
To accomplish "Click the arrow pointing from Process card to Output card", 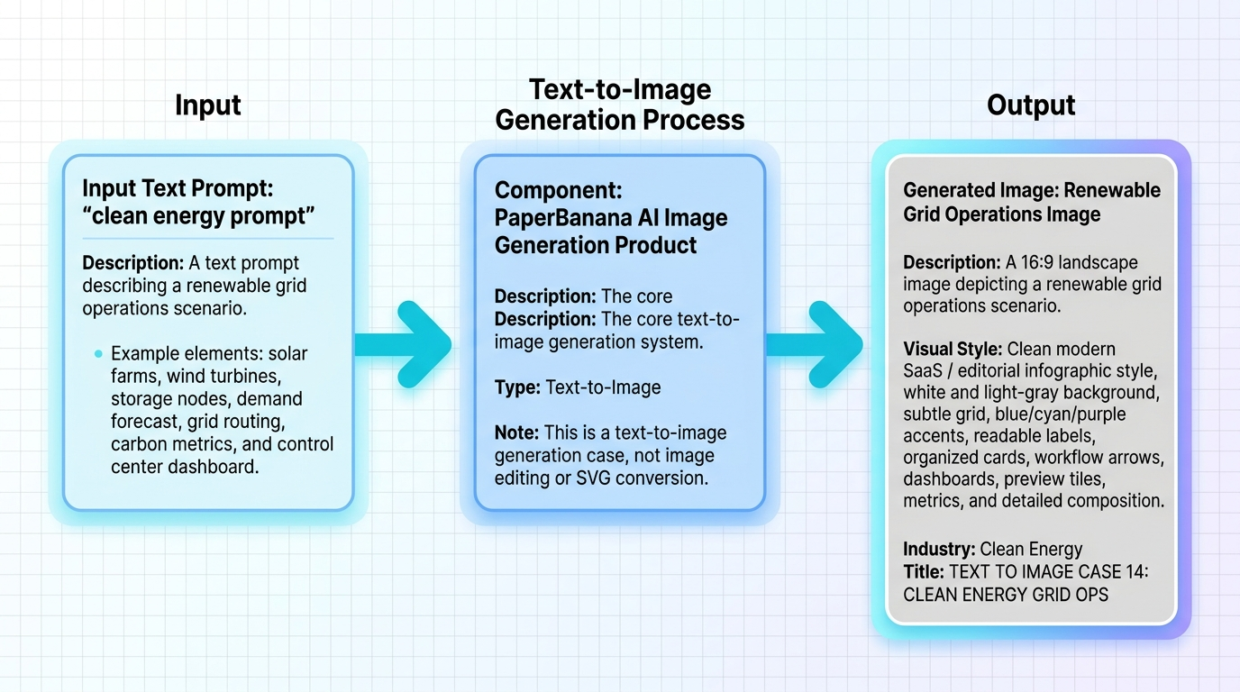I will pos(816,344).
